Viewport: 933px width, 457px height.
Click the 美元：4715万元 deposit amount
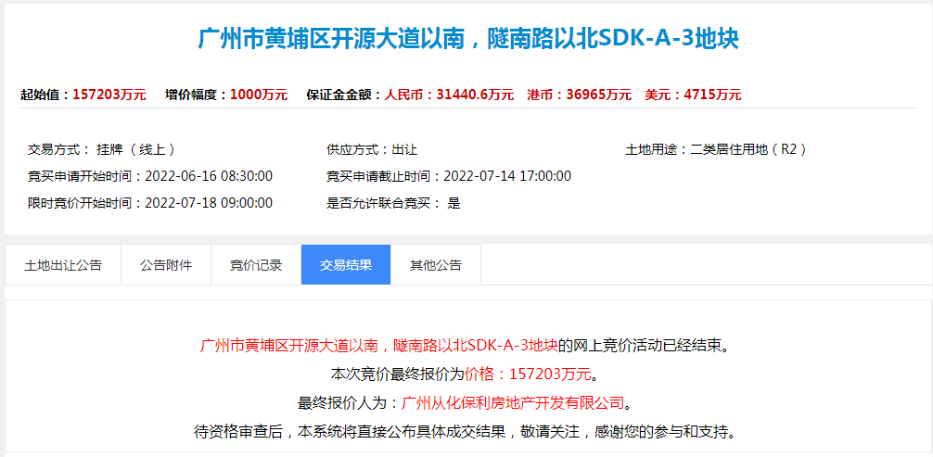click(x=693, y=95)
